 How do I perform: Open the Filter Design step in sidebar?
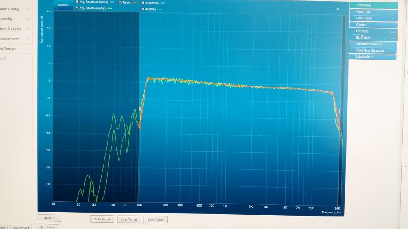tap(8, 49)
